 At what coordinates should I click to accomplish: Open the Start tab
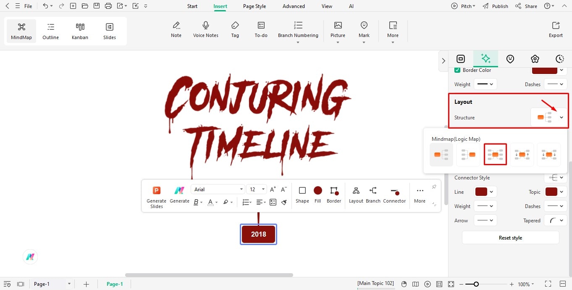(192, 6)
